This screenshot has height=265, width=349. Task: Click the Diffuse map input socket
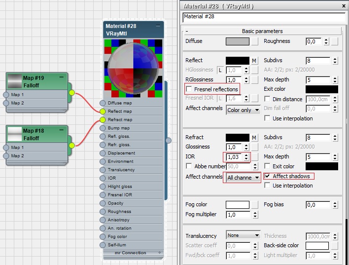[x=103, y=103]
